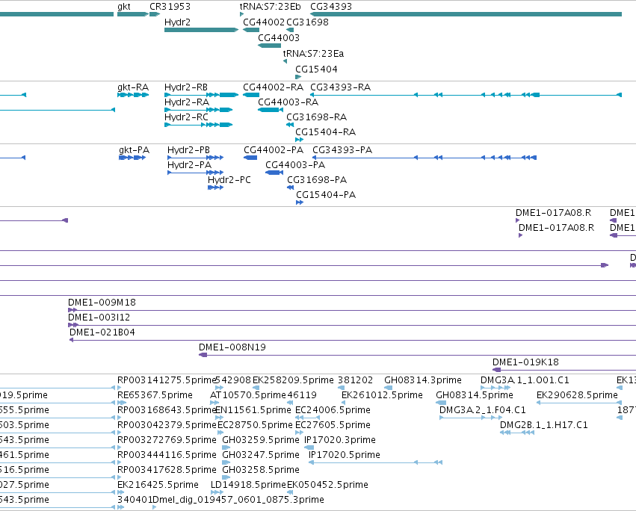Click the tRNA:S7:23Eb label
The image size is (636, 511).
(x=270, y=7)
